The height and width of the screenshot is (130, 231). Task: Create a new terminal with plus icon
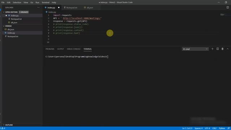(212, 49)
